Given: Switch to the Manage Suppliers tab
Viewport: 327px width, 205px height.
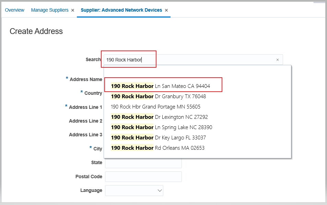Looking at the screenshot, I should (x=50, y=10).
